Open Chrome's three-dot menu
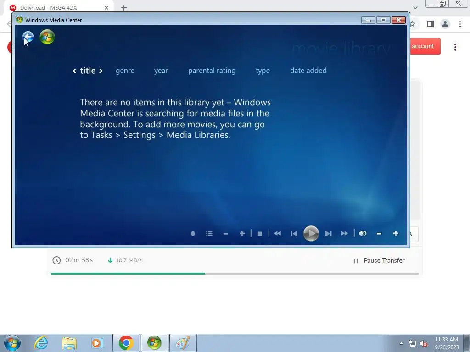 (x=460, y=24)
